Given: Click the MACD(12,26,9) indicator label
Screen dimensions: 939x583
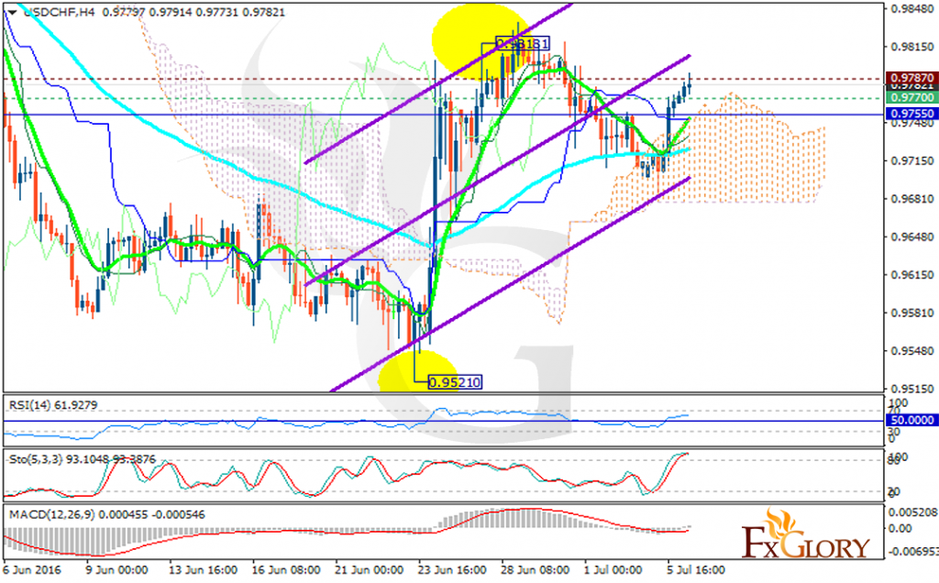Looking at the screenshot, I should pyautogui.click(x=106, y=514).
